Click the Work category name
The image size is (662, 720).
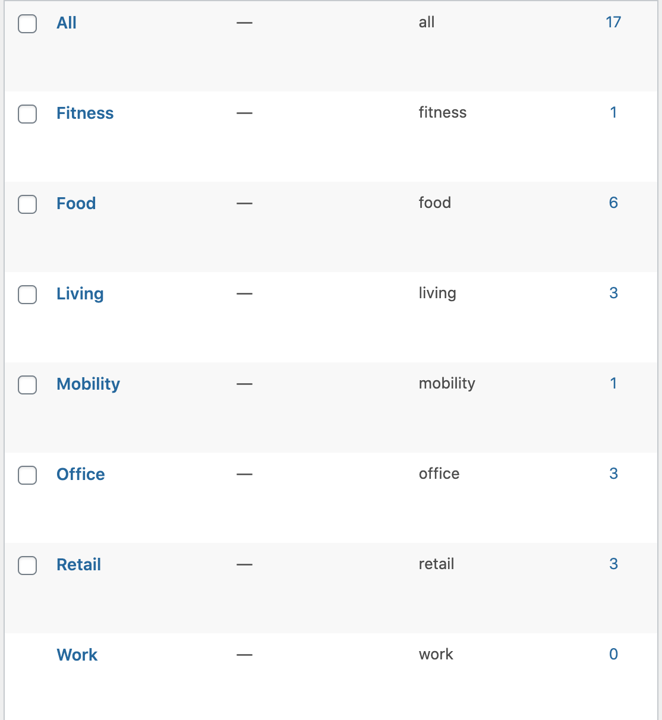(77, 655)
